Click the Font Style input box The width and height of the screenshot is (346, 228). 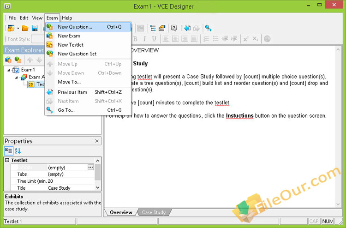tap(38, 39)
